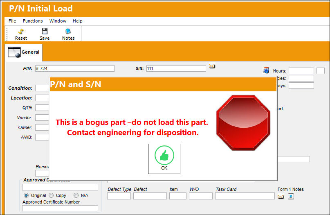This screenshot has width=330, height=215.
Task: Open the Form 1 Notes envelope icon
Action: pos(281,197)
